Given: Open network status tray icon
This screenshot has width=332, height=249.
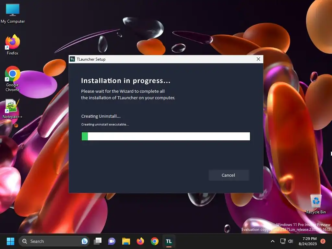Looking at the screenshot, I should pos(283,241).
